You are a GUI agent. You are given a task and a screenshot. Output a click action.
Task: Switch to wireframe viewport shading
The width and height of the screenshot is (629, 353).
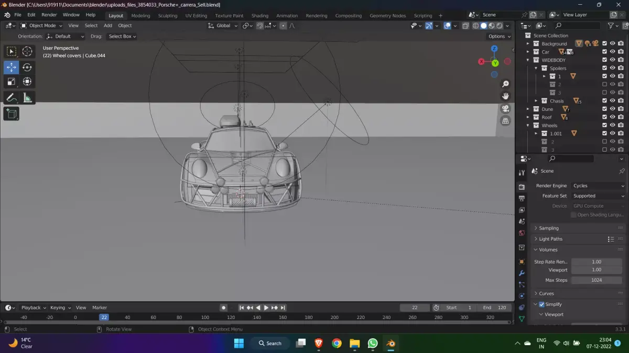point(475,26)
